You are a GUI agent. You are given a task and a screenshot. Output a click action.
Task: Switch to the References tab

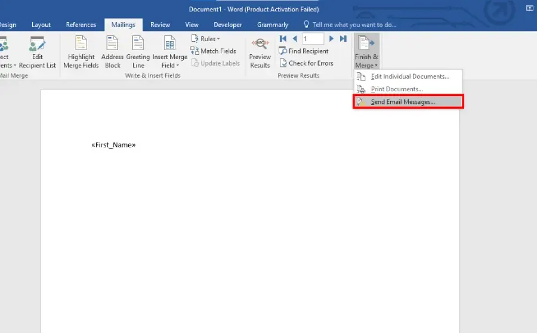[x=81, y=24]
